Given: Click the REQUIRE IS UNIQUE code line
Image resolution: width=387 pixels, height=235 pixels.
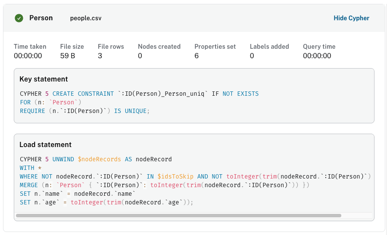Looking at the screenshot, I should coord(84,111).
